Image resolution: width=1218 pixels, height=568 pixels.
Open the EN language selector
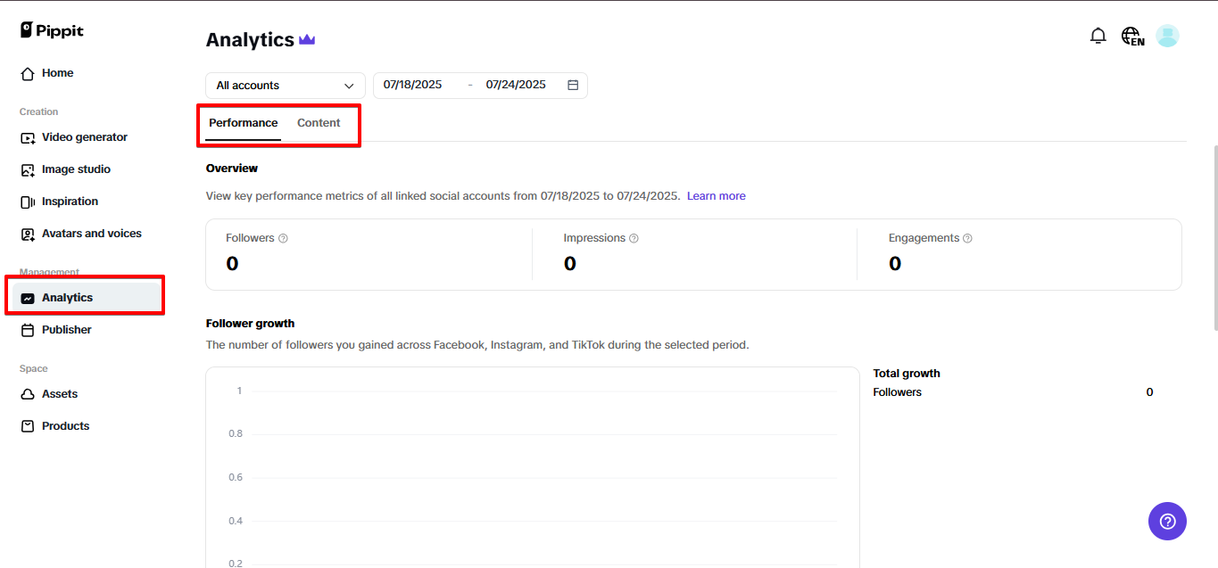pyautogui.click(x=1131, y=36)
